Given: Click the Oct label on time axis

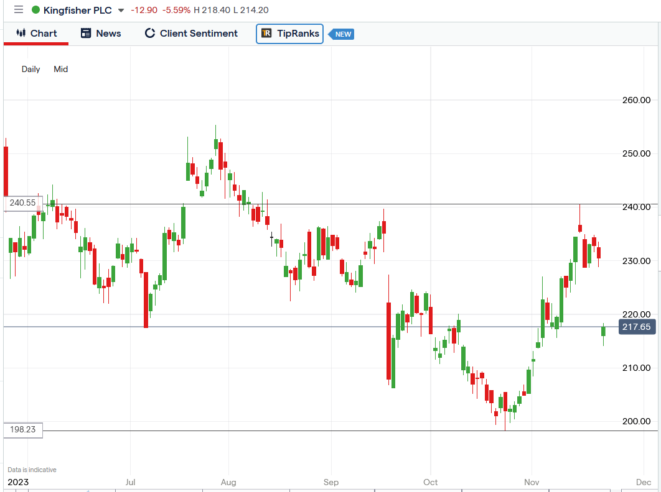Looking at the screenshot, I should click(431, 482).
